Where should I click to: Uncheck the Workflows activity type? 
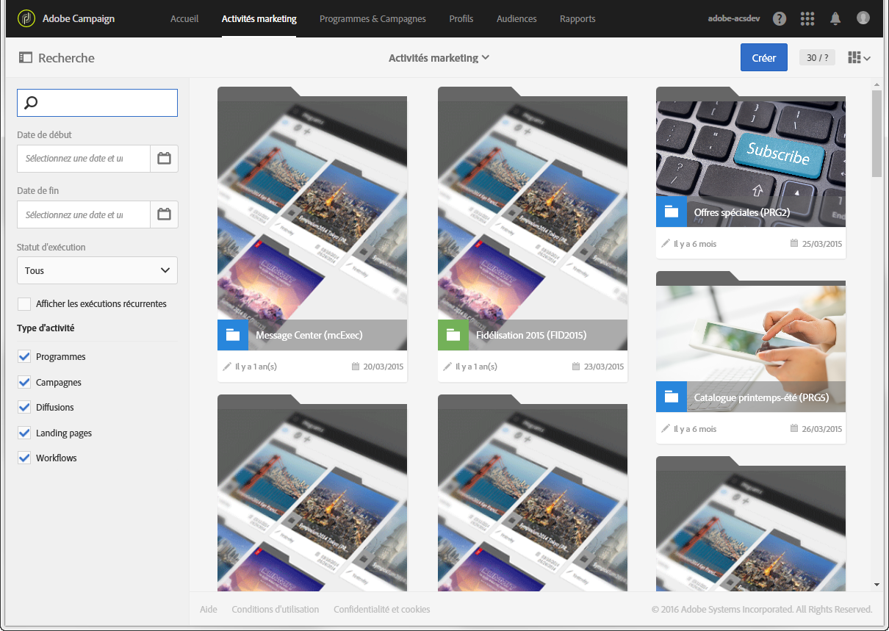24,458
